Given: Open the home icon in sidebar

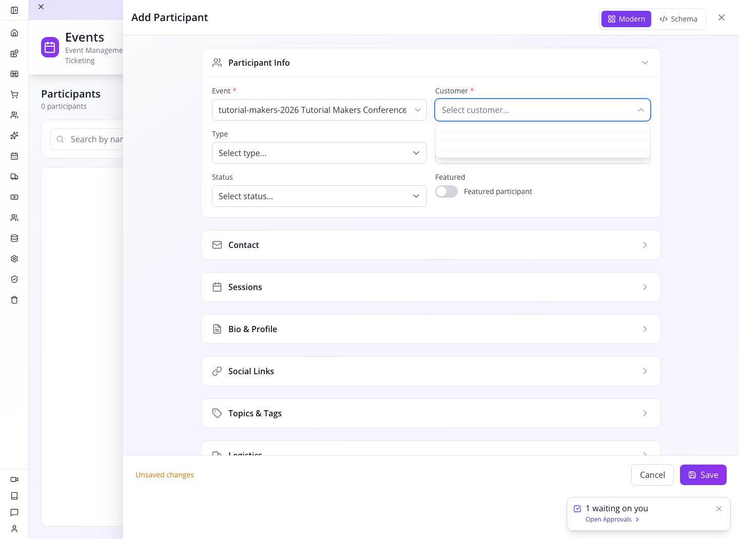Looking at the screenshot, I should 14,33.
